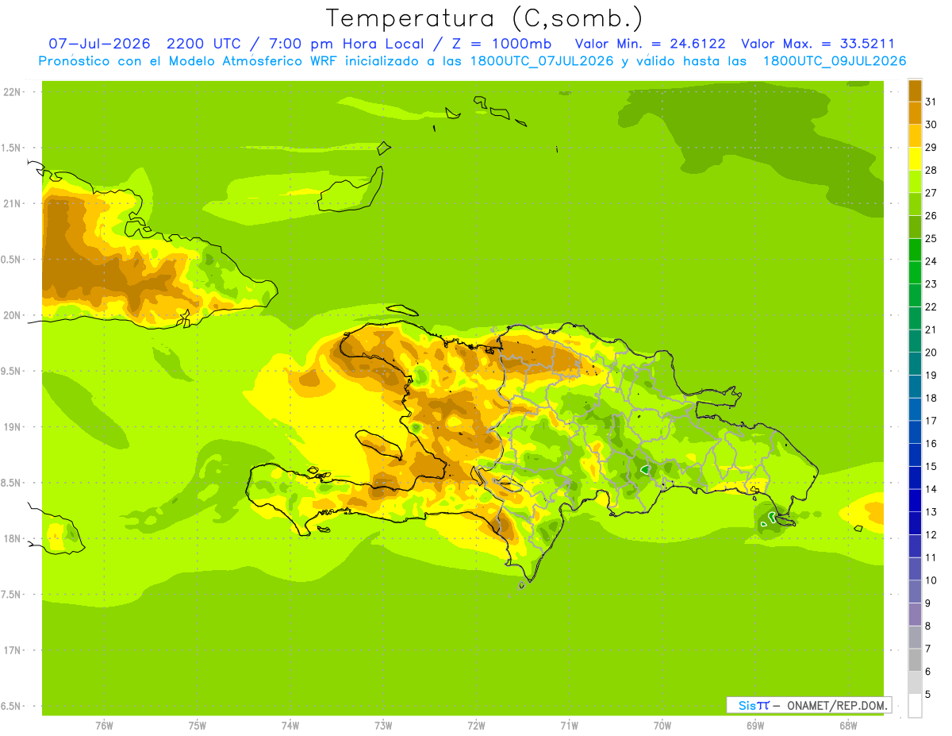Viewport: 952px width, 736px height.
Task: Click 'Valor Min. = 24.6122' readout
Action: (650, 44)
